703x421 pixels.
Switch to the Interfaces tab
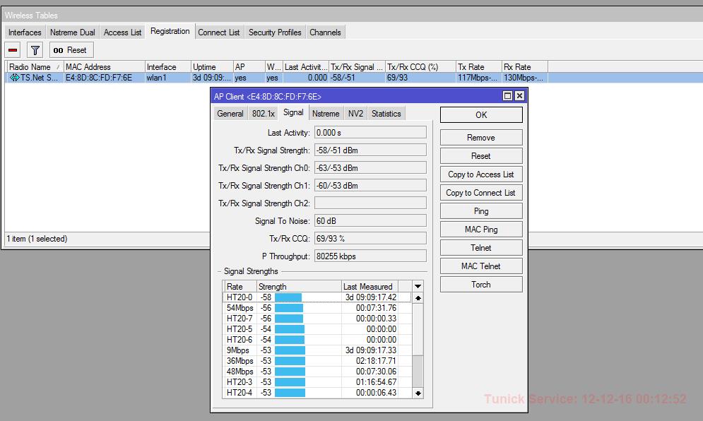coord(25,32)
